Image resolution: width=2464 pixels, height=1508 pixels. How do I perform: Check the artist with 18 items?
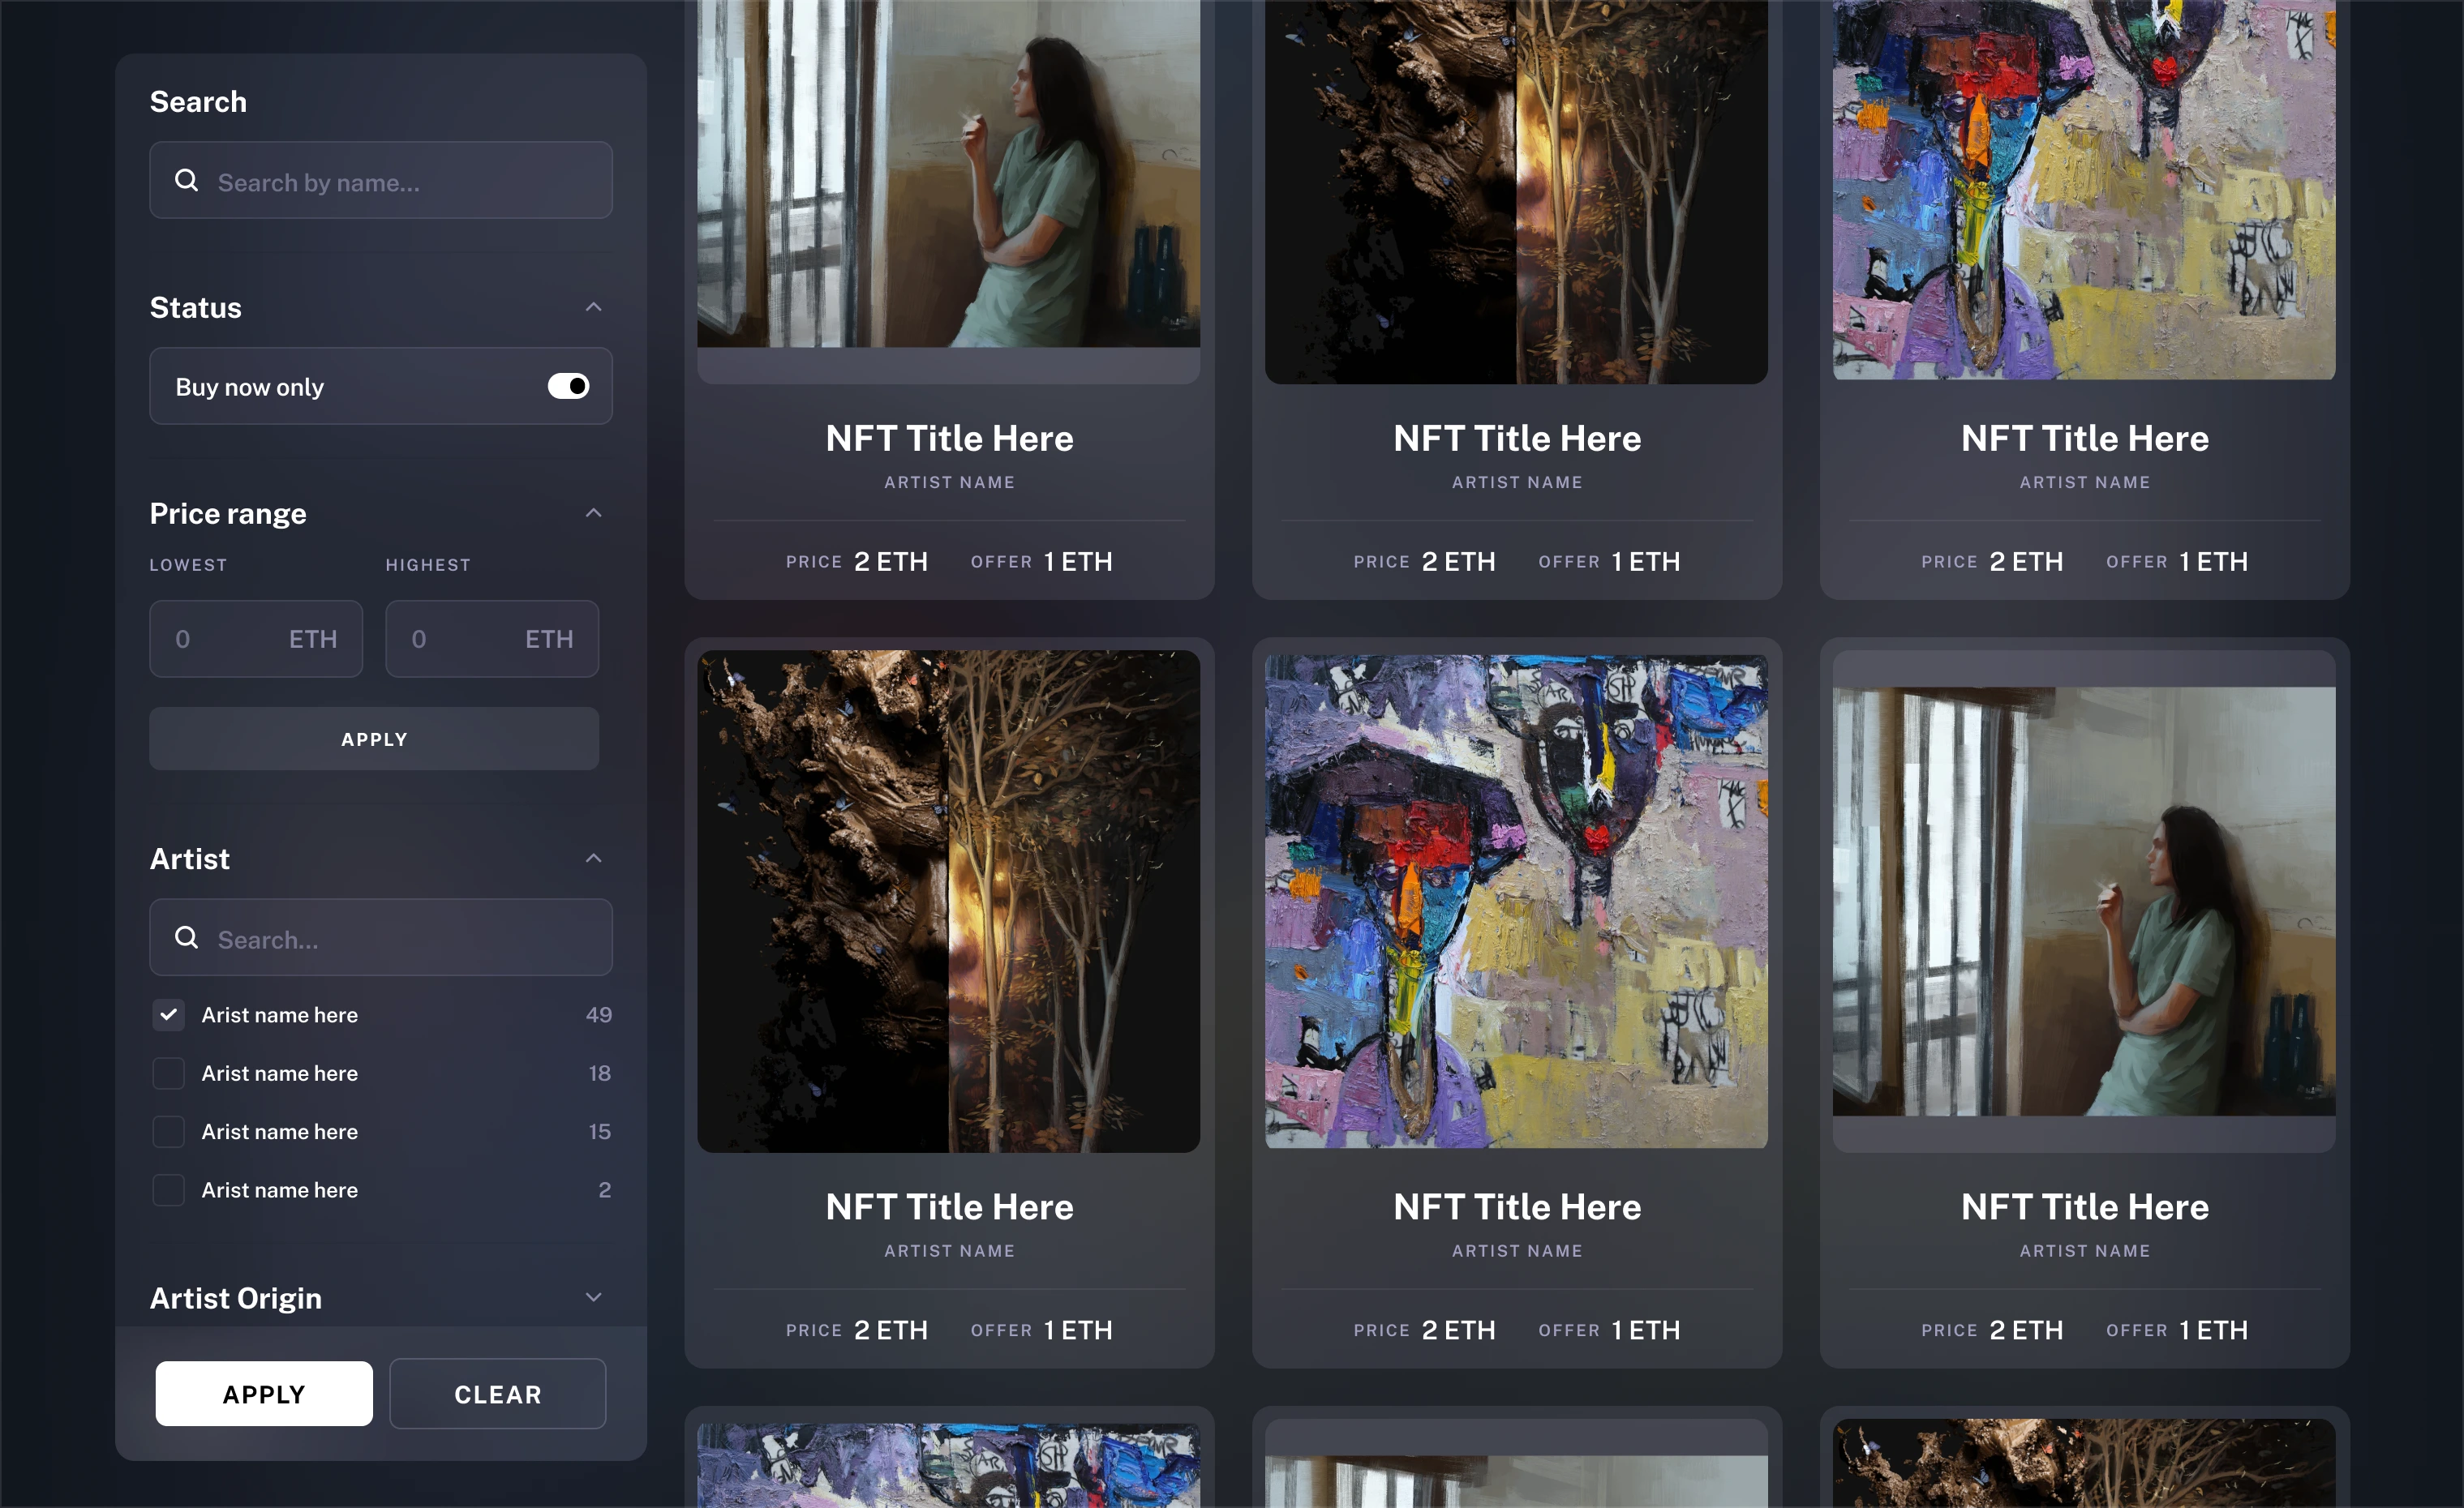click(x=168, y=1073)
